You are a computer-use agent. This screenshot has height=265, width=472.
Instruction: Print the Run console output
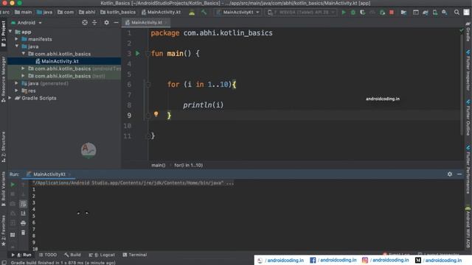[23, 223]
